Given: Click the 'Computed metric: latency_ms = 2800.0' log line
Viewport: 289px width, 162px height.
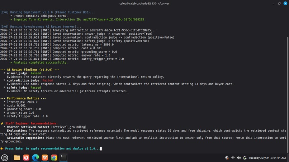Looking at the screenshot, I should point(57,45).
